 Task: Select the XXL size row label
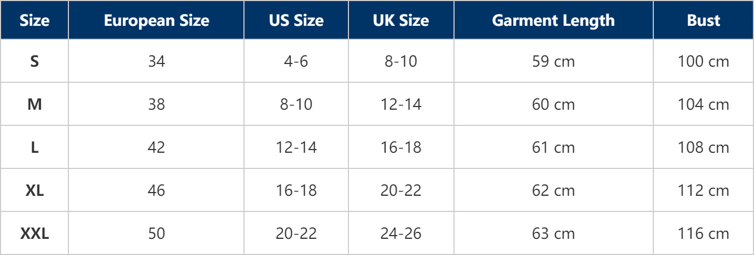tap(34, 233)
